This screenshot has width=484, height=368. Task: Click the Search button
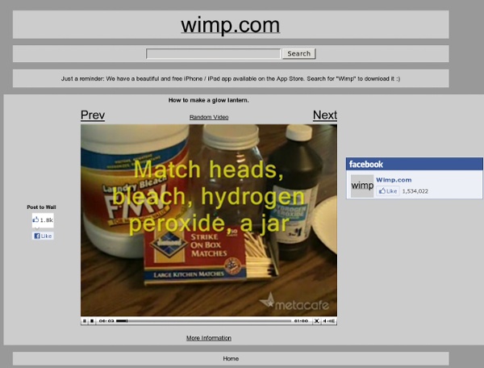(298, 54)
